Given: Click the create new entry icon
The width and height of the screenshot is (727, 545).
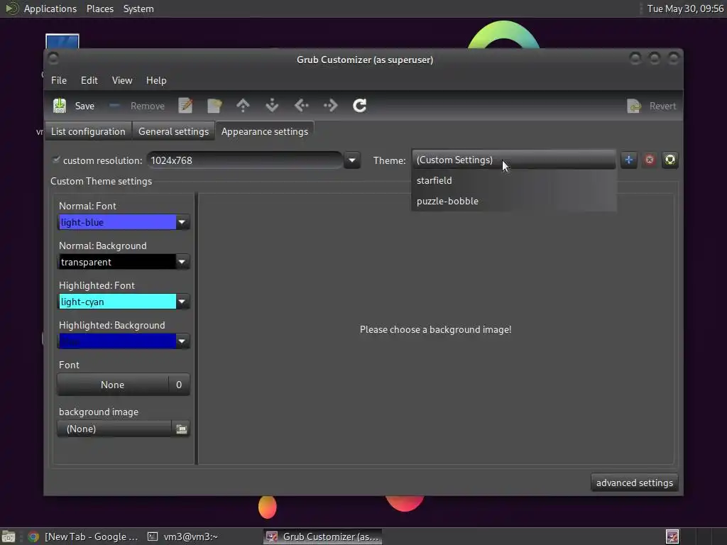Looking at the screenshot, I should (x=214, y=106).
